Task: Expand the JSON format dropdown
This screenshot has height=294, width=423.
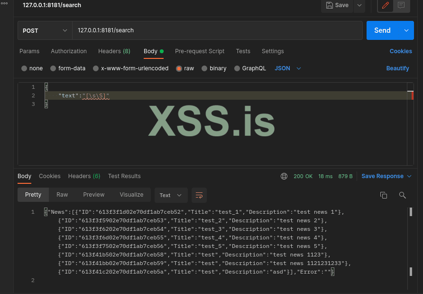Action: pos(288,68)
